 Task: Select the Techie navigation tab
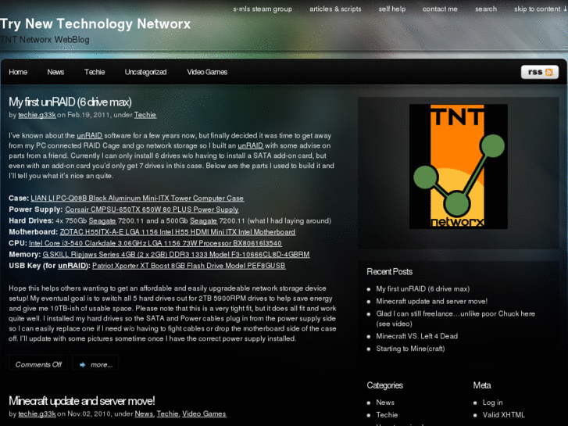pos(95,72)
